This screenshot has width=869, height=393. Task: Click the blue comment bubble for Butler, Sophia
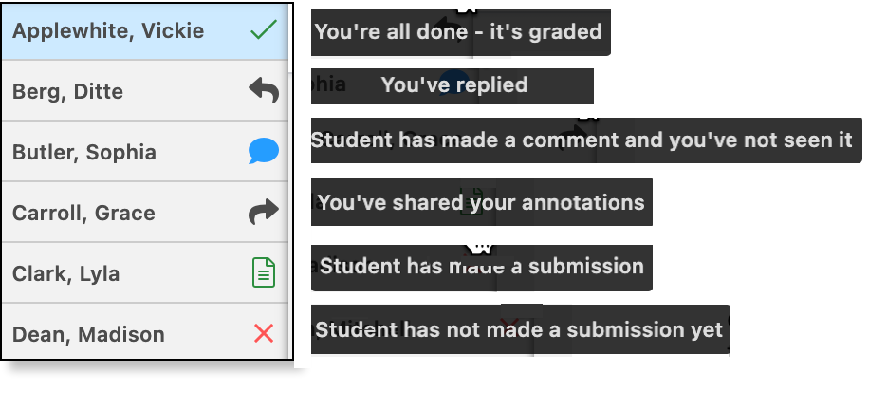tap(264, 151)
